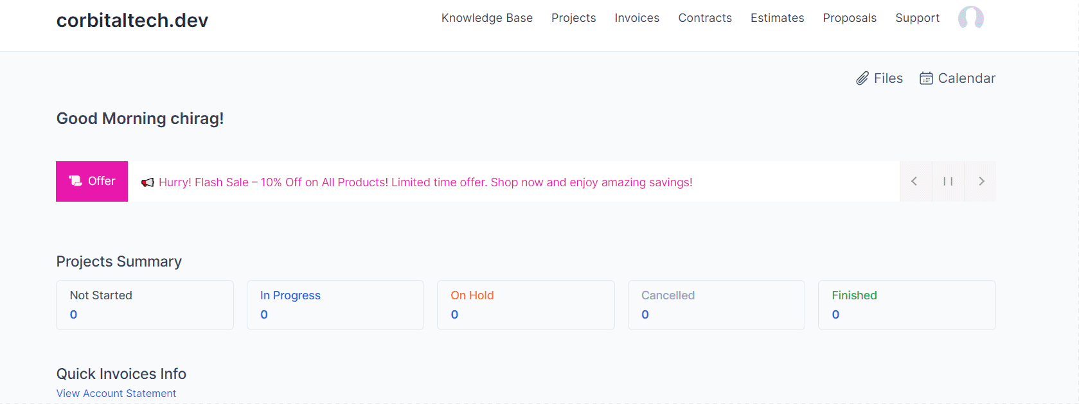
Task: Select the In Progress projects card
Action: (335, 305)
